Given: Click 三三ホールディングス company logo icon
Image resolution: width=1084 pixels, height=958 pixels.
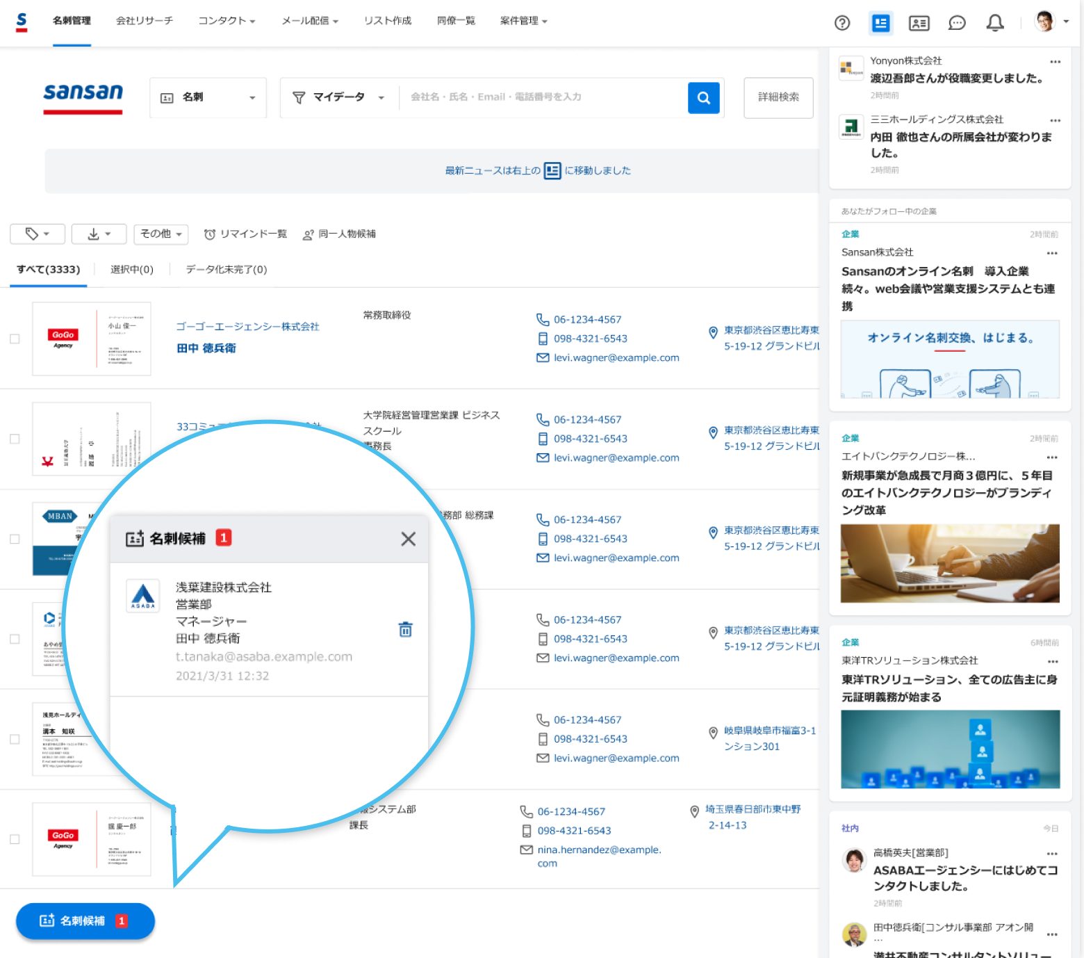Looking at the screenshot, I should point(851,127).
